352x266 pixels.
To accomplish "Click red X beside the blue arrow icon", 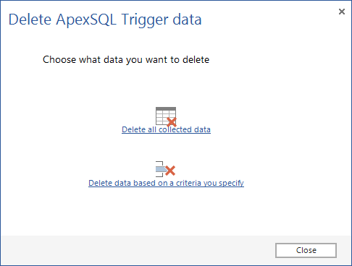I will coord(170,171).
